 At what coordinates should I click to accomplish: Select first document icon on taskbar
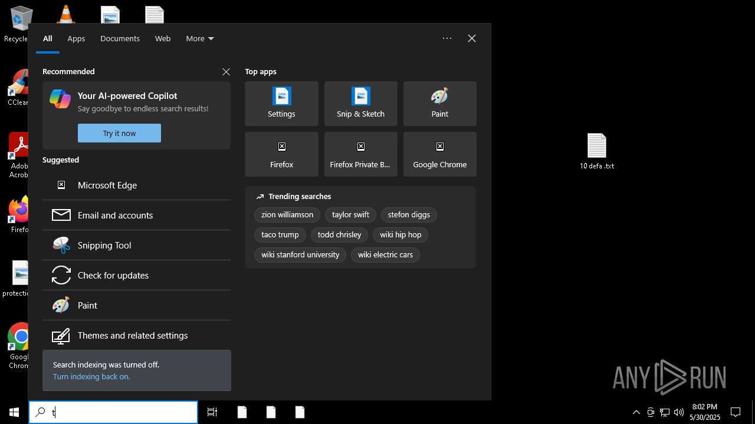coord(242,412)
